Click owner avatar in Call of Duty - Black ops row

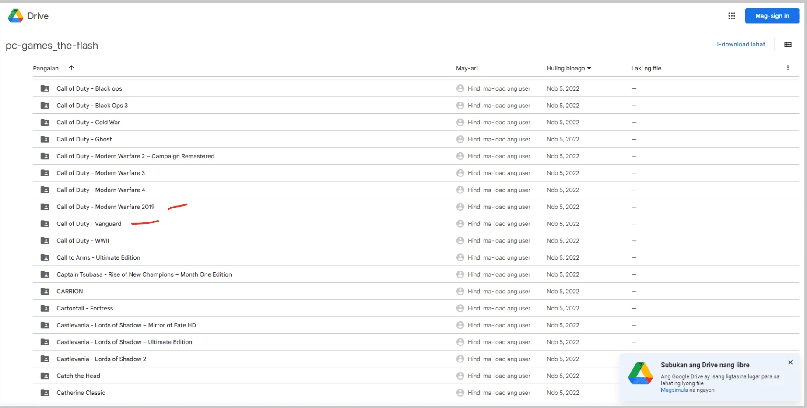(x=460, y=88)
